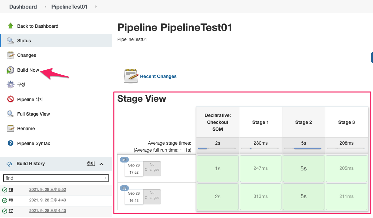Click the Status magnifier icon

(x=11, y=41)
